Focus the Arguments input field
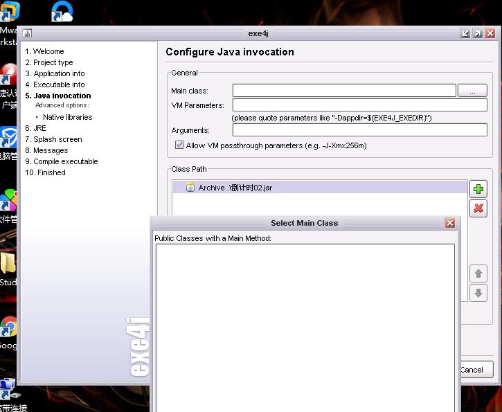The height and width of the screenshot is (412, 502). click(x=360, y=130)
